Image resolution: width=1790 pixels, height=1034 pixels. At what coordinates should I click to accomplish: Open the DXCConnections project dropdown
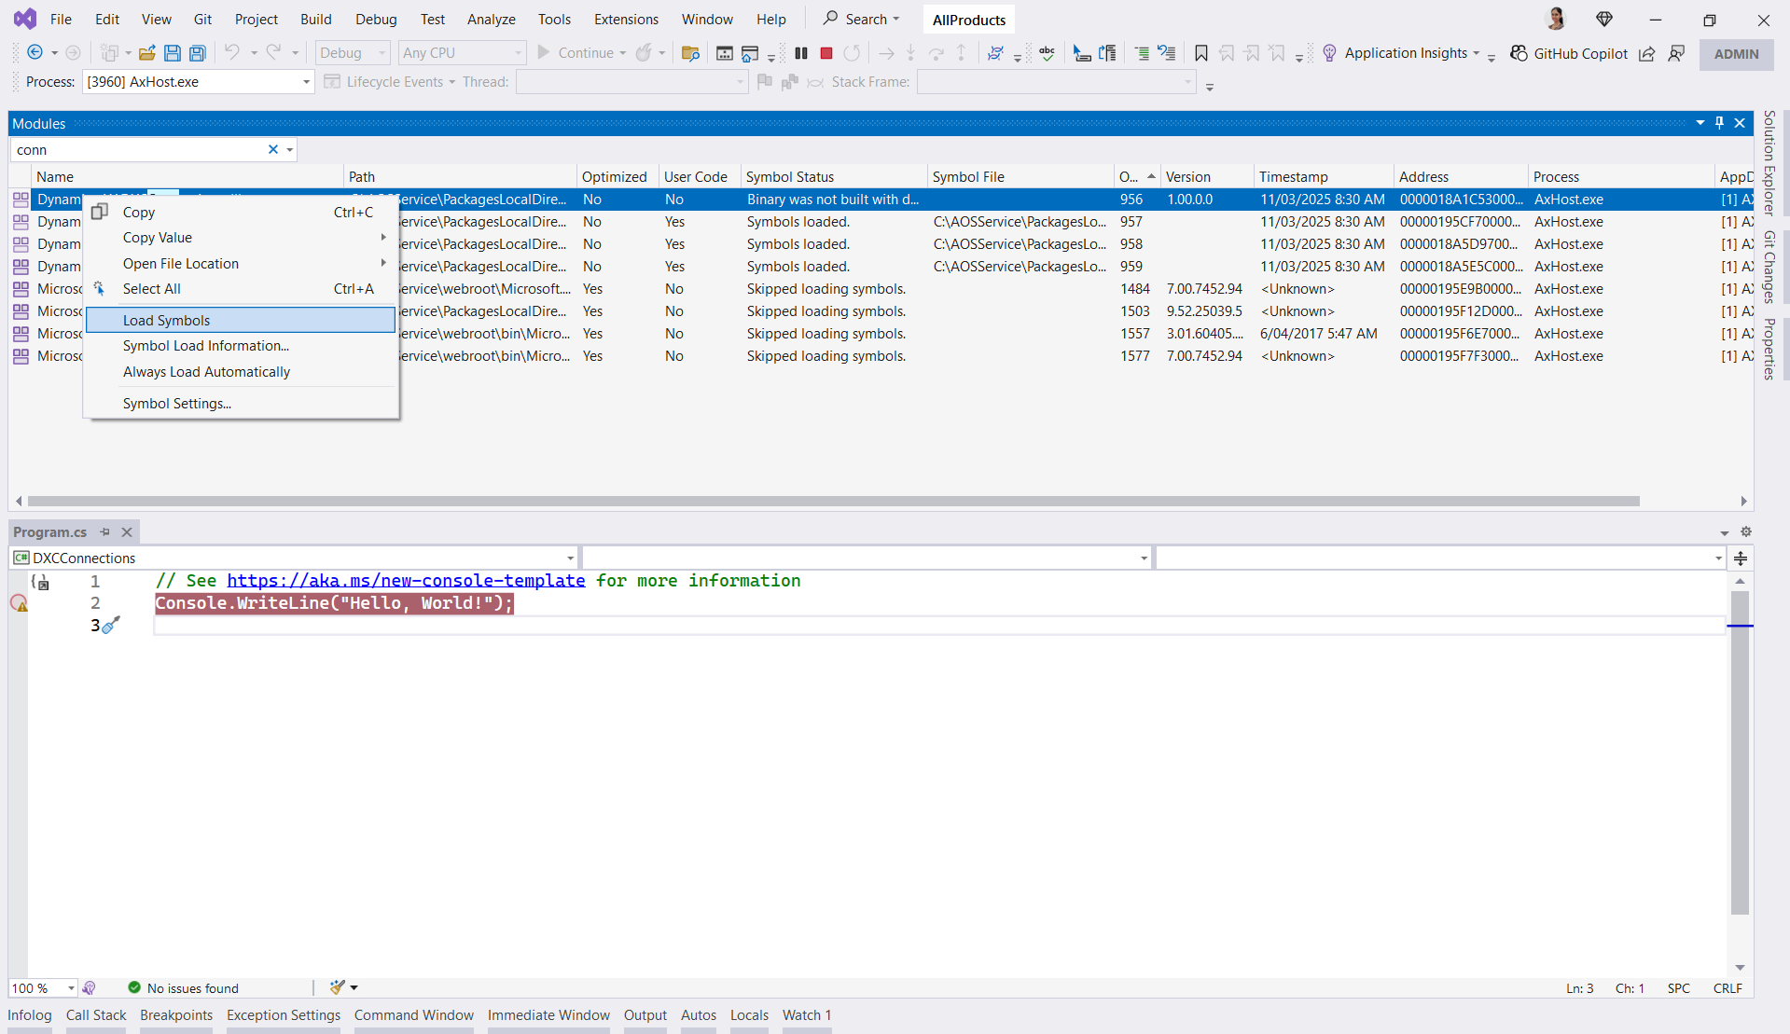pyautogui.click(x=294, y=558)
